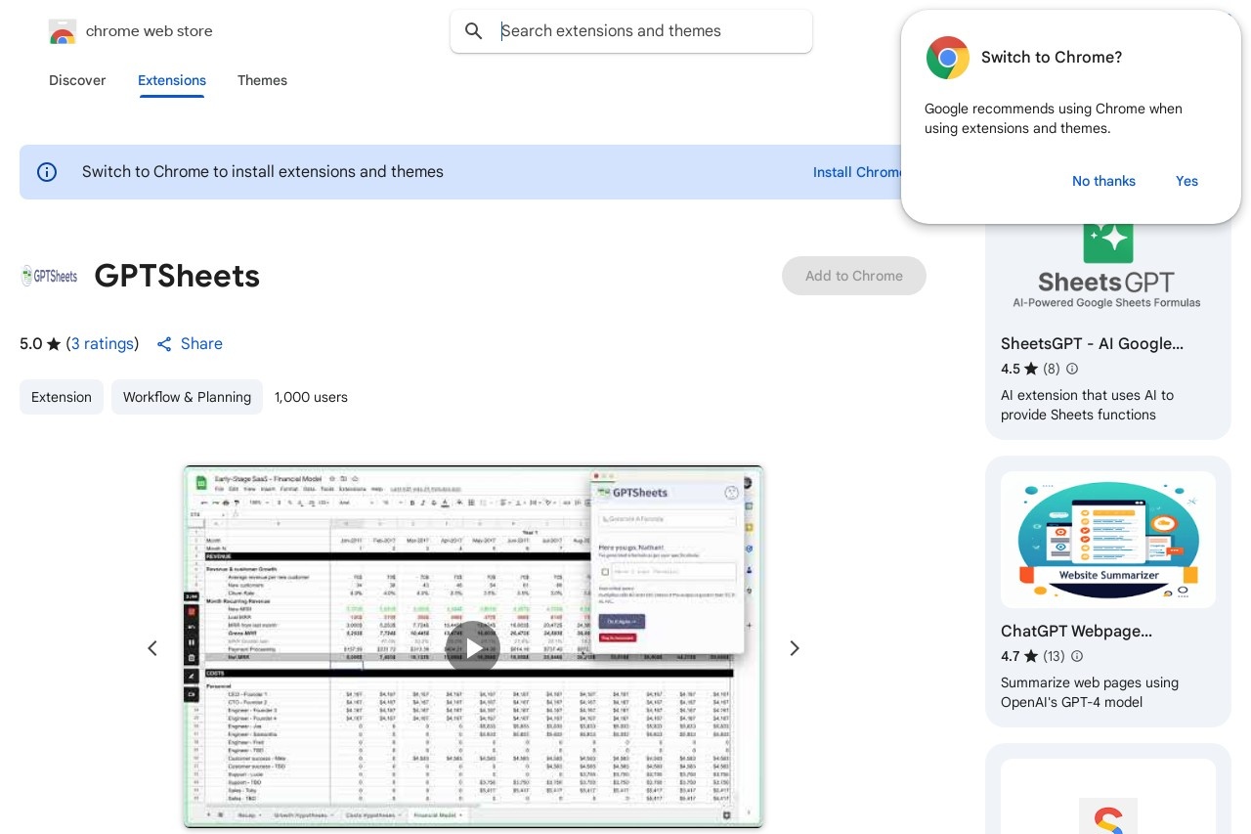The width and height of the screenshot is (1251, 834).
Task: Go to previous screenshot with left arrow
Action: tap(152, 648)
